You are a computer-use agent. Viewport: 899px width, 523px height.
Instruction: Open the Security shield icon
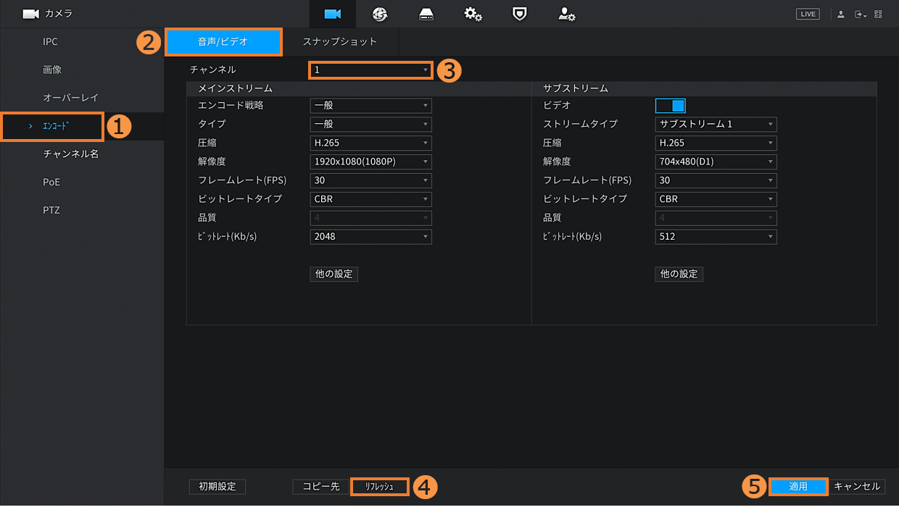click(x=520, y=14)
